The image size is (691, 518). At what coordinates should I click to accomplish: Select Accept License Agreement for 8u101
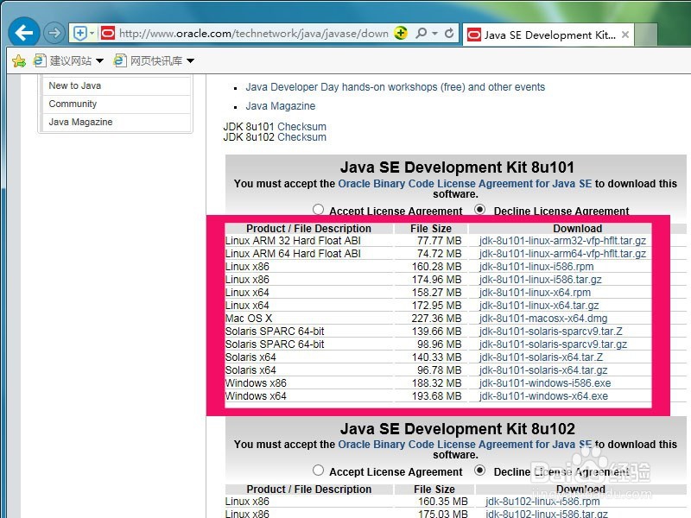(318, 210)
